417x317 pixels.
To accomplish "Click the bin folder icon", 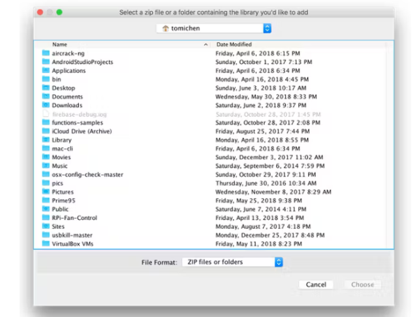I will (46, 79).
